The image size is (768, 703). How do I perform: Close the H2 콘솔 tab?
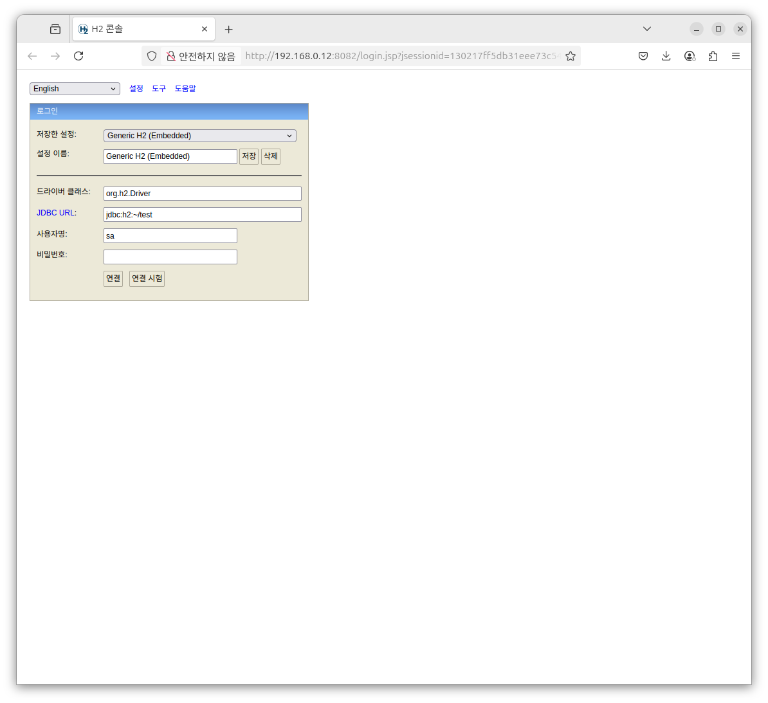tap(205, 29)
